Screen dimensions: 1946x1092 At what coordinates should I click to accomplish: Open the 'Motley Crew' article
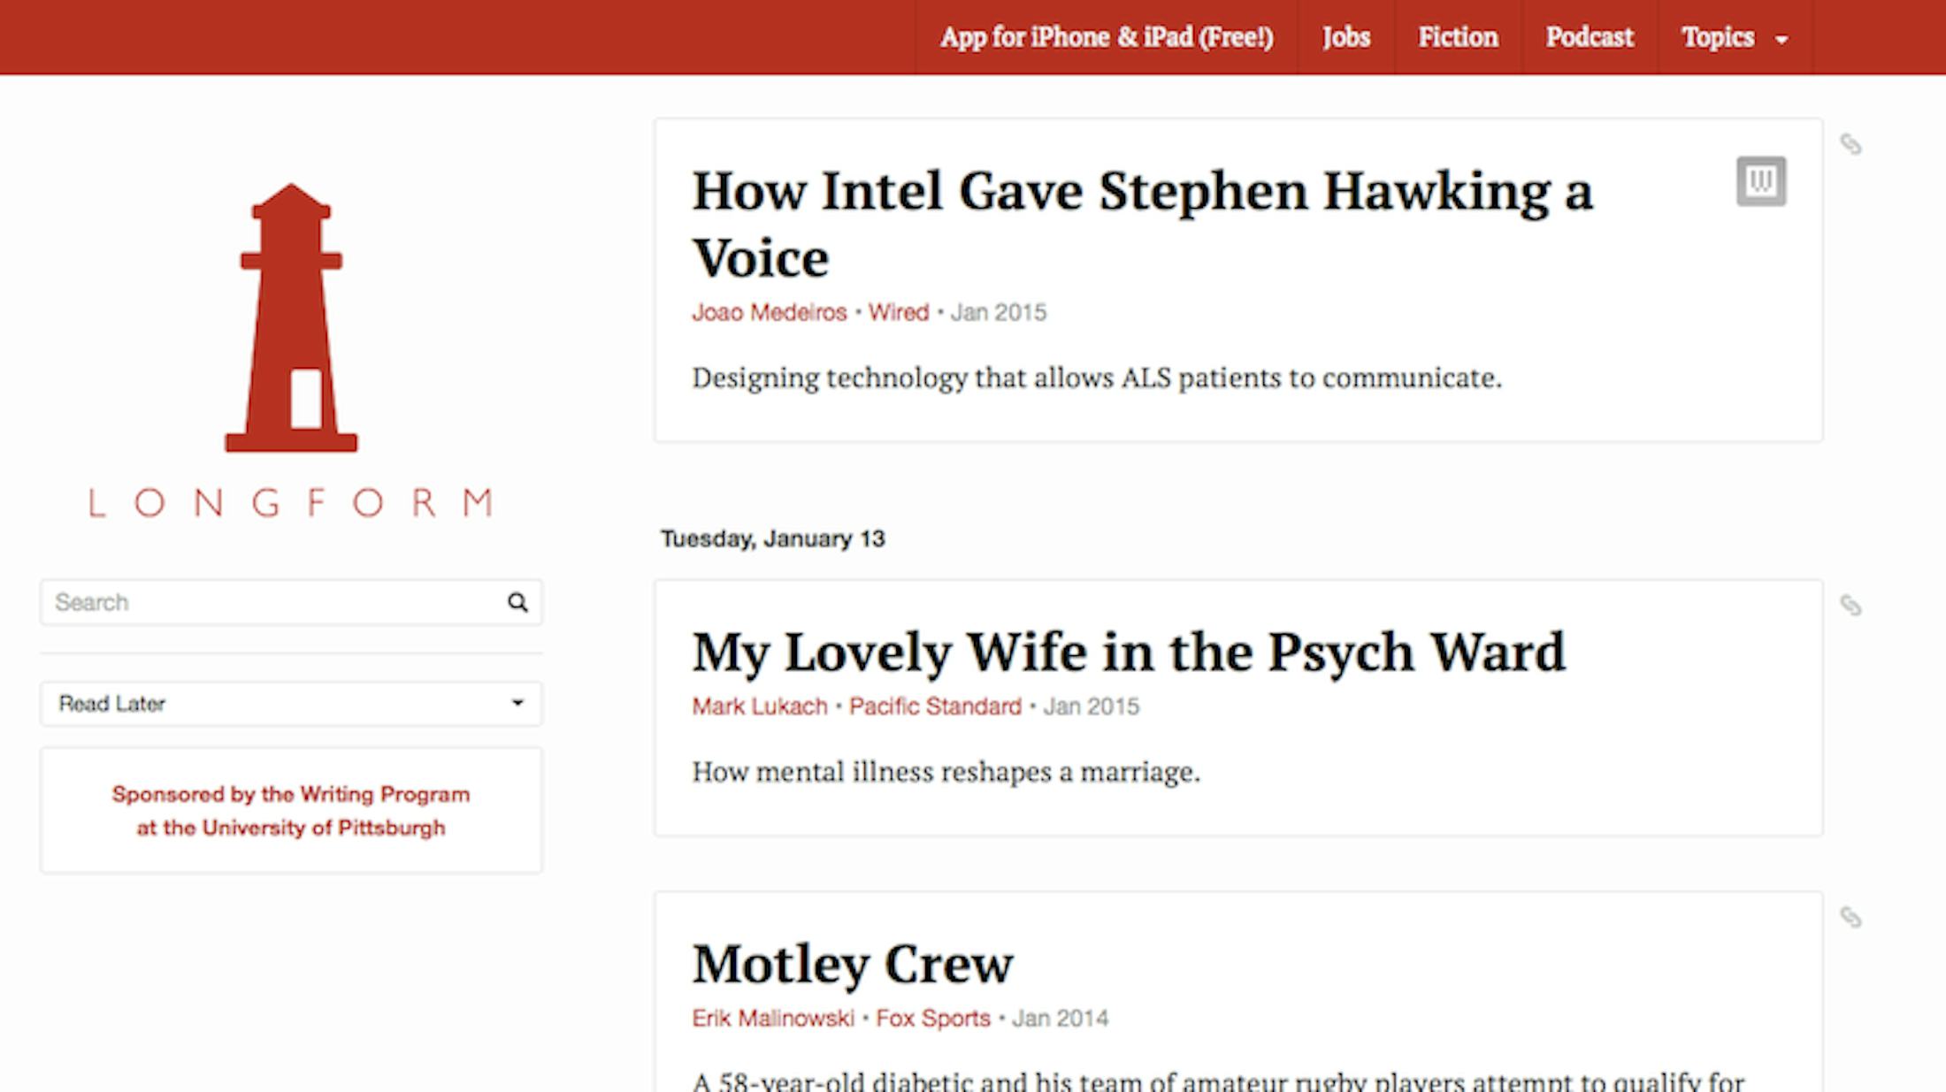(x=852, y=965)
